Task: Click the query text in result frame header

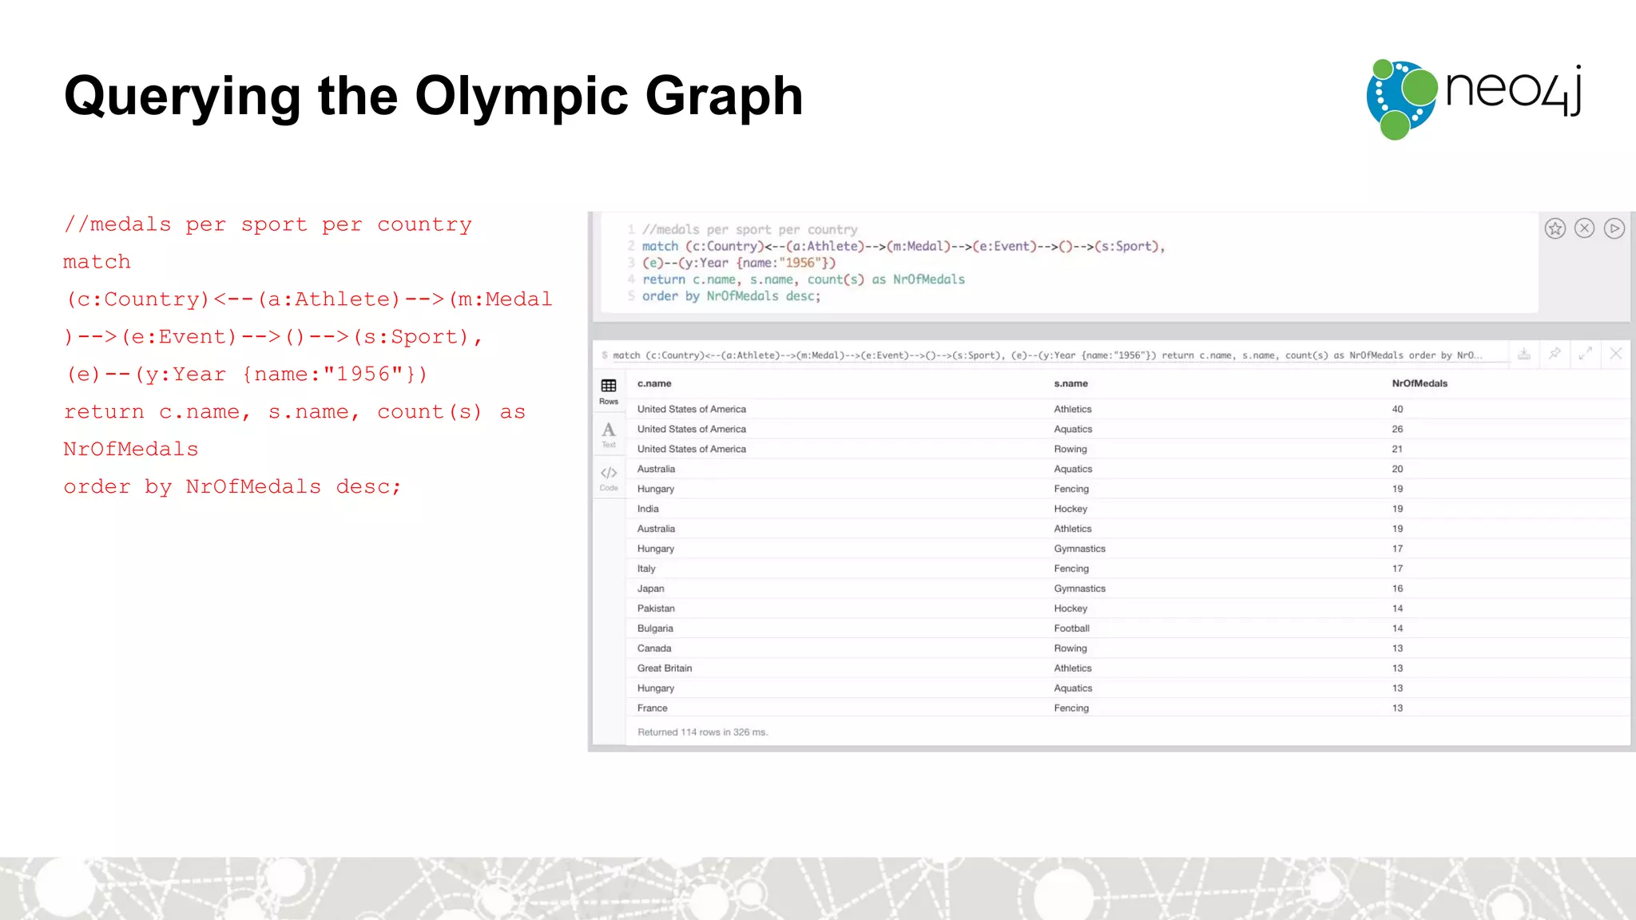Action: click(1047, 355)
